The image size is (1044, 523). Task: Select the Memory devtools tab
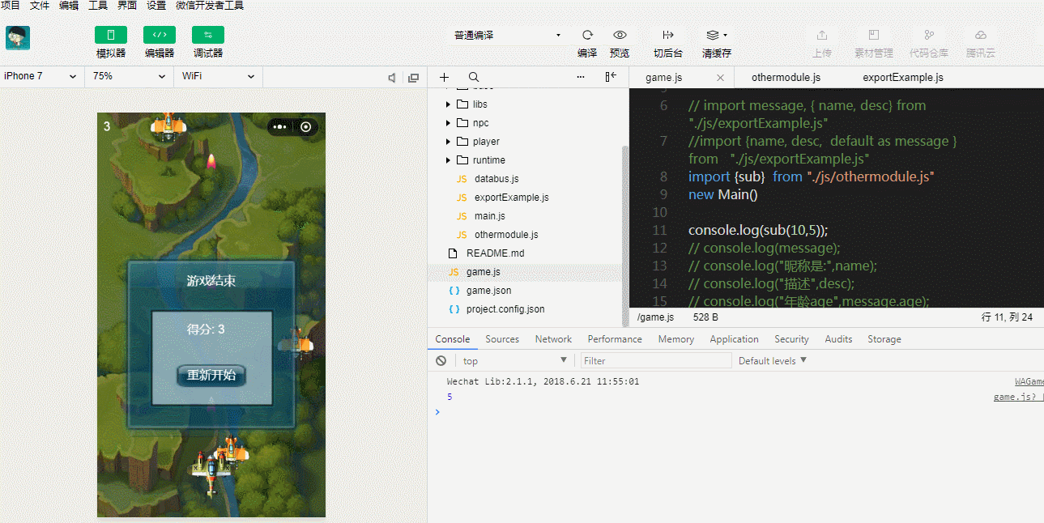[675, 339]
